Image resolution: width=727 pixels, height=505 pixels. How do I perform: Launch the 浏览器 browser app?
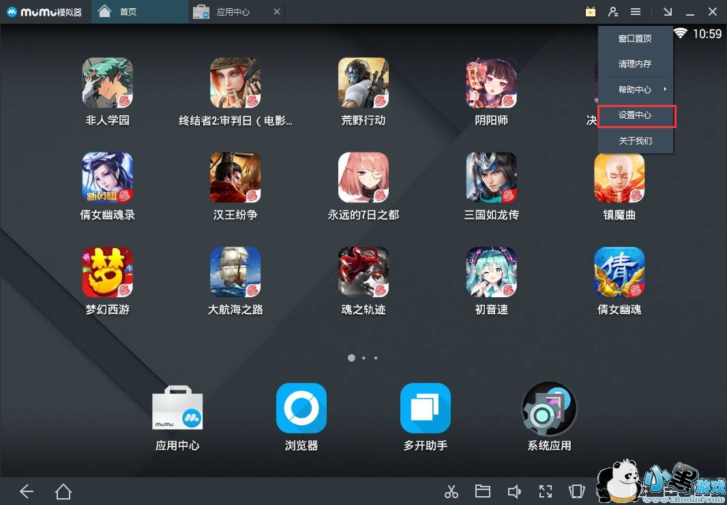click(301, 408)
